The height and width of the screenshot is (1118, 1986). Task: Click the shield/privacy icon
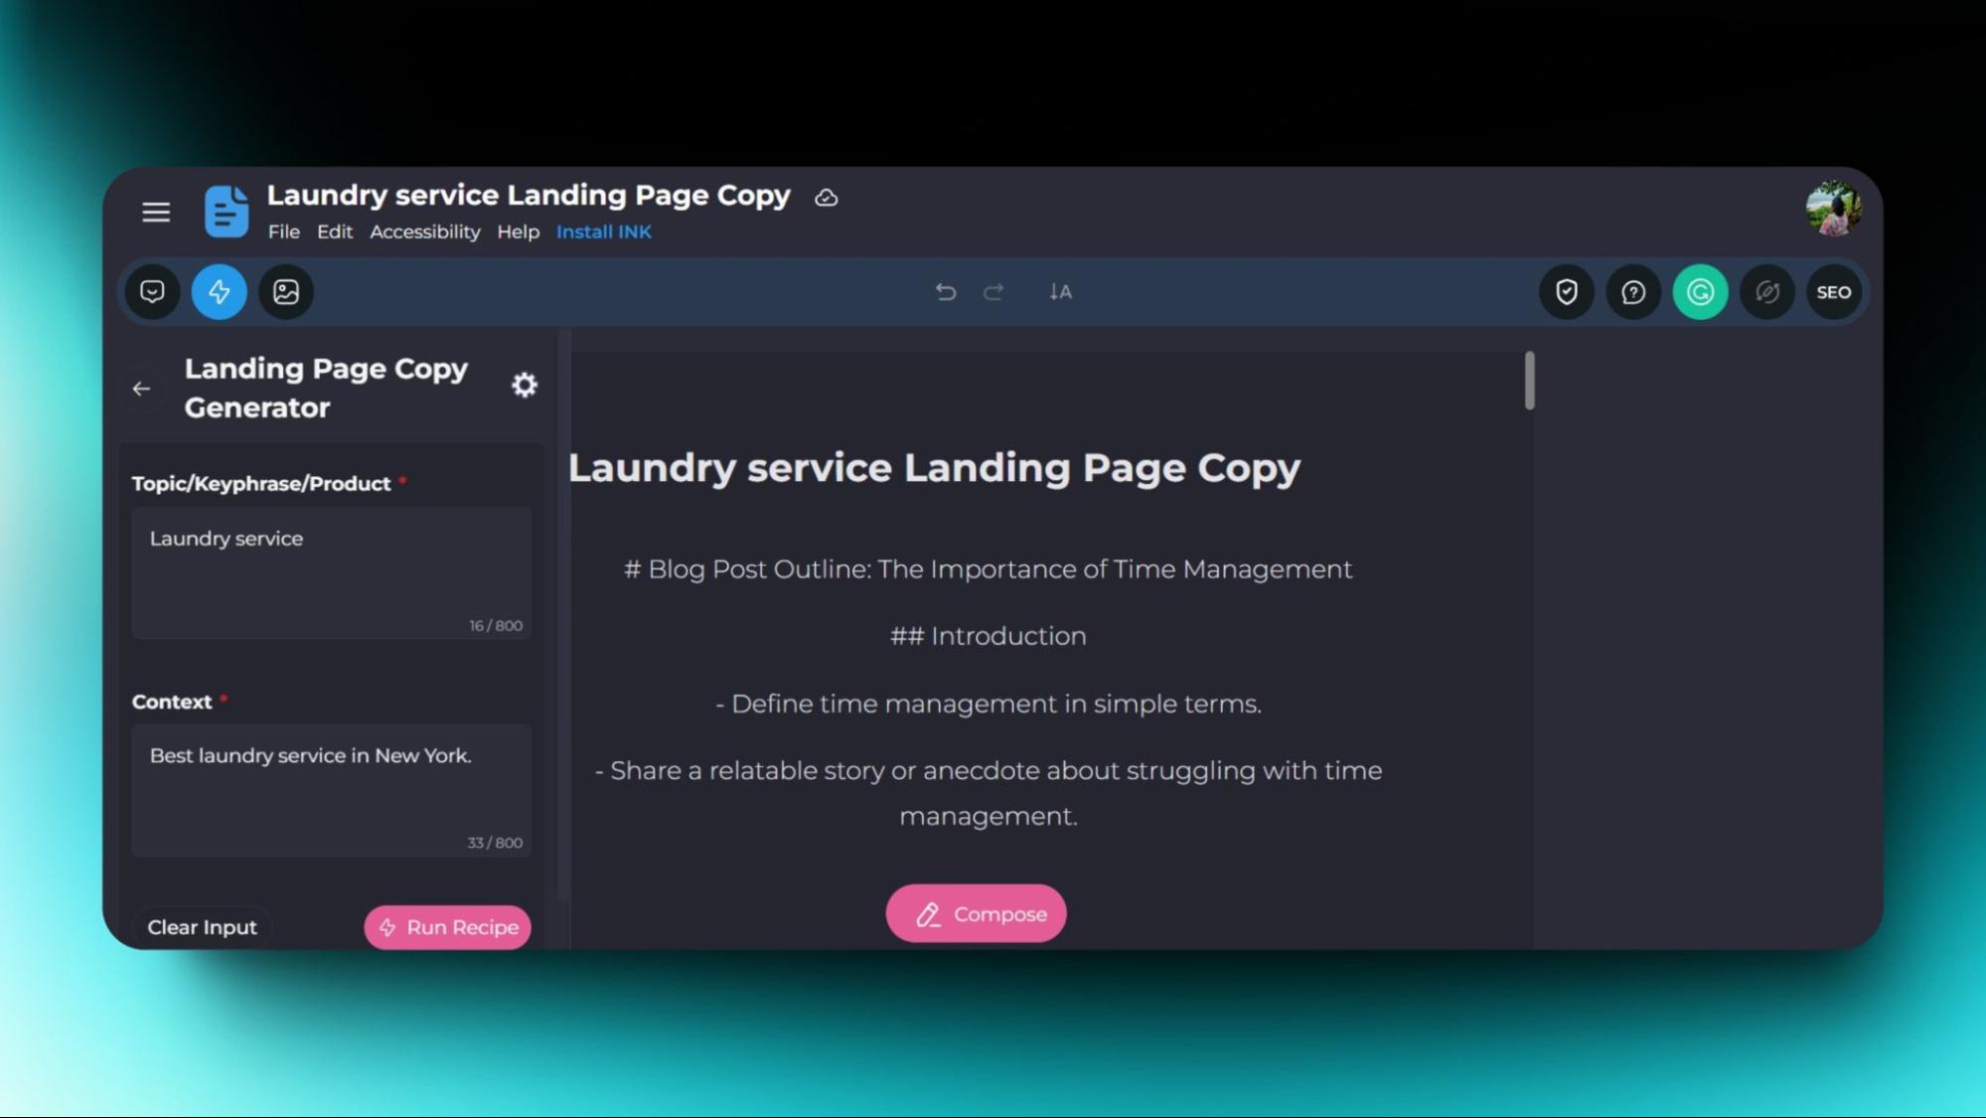pyautogui.click(x=1565, y=291)
